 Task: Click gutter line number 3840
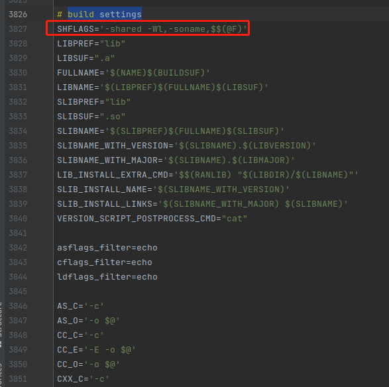click(18, 219)
